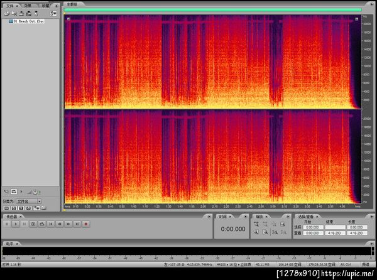The height and width of the screenshot is (280, 377).
Task: Switch to the 主群组 main panel tab
Action: [72, 4]
